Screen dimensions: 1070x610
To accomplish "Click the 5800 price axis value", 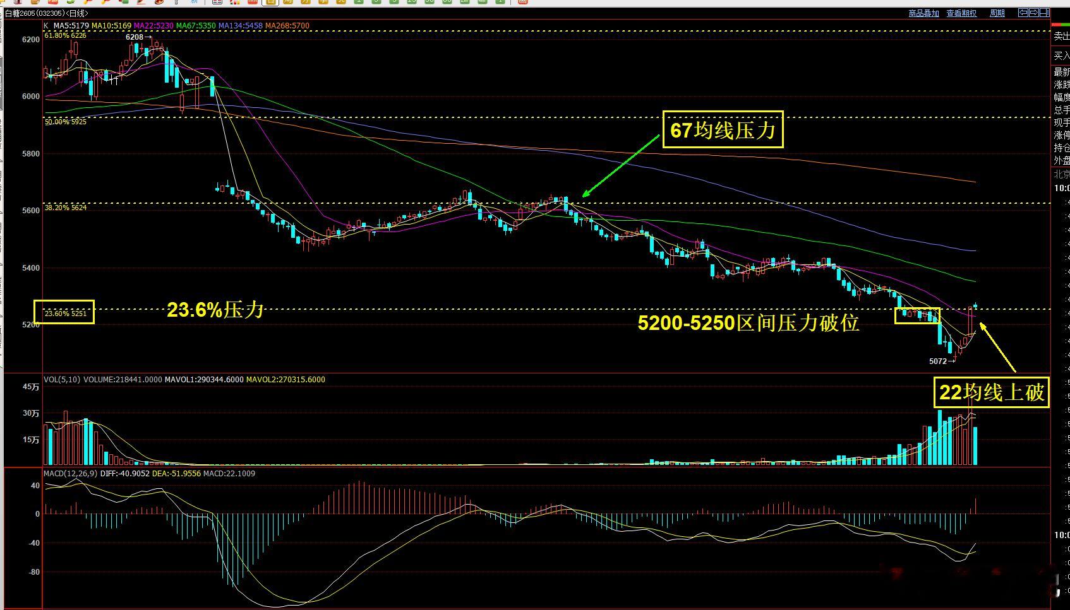I will pyautogui.click(x=31, y=154).
